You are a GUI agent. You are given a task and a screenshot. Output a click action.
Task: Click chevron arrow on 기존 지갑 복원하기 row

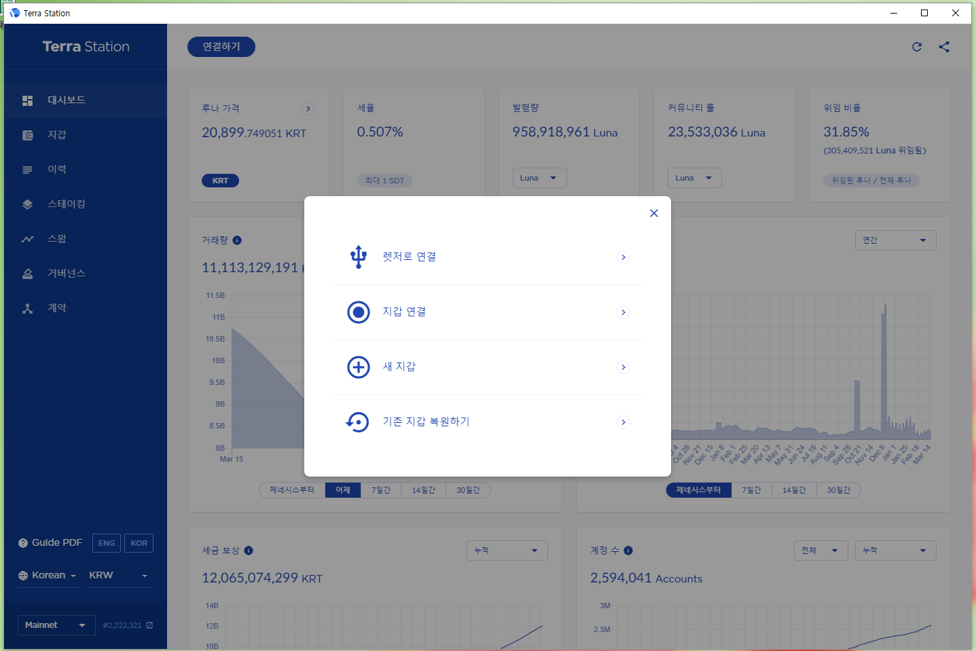[623, 422]
